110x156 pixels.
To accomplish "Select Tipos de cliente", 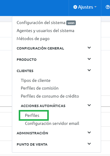I will coord(36,80).
